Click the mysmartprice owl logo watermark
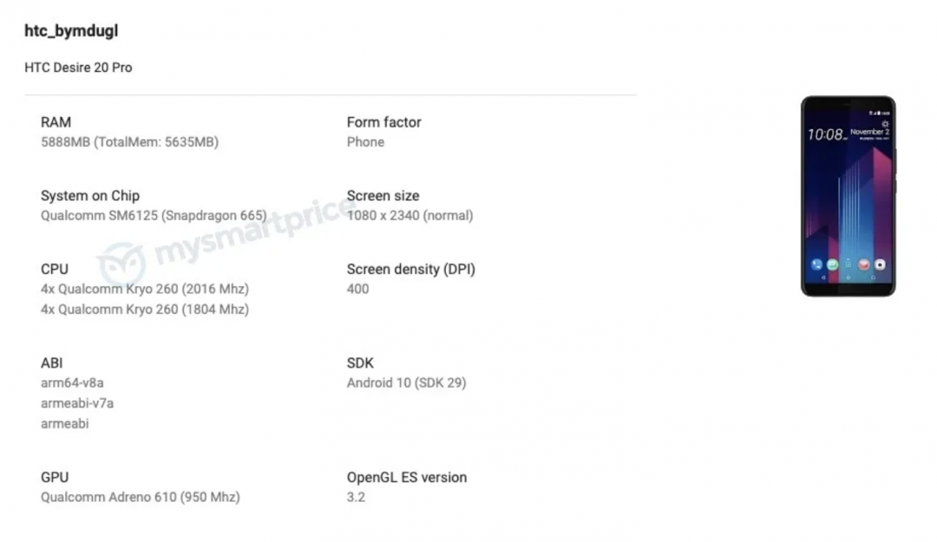937x542 pixels. (120, 263)
